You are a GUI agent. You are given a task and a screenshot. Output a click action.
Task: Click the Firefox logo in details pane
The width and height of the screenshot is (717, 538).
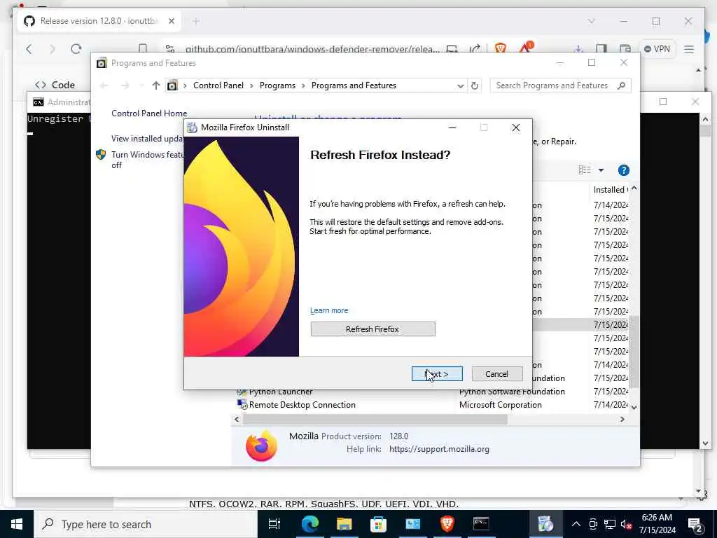tap(261, 446)
